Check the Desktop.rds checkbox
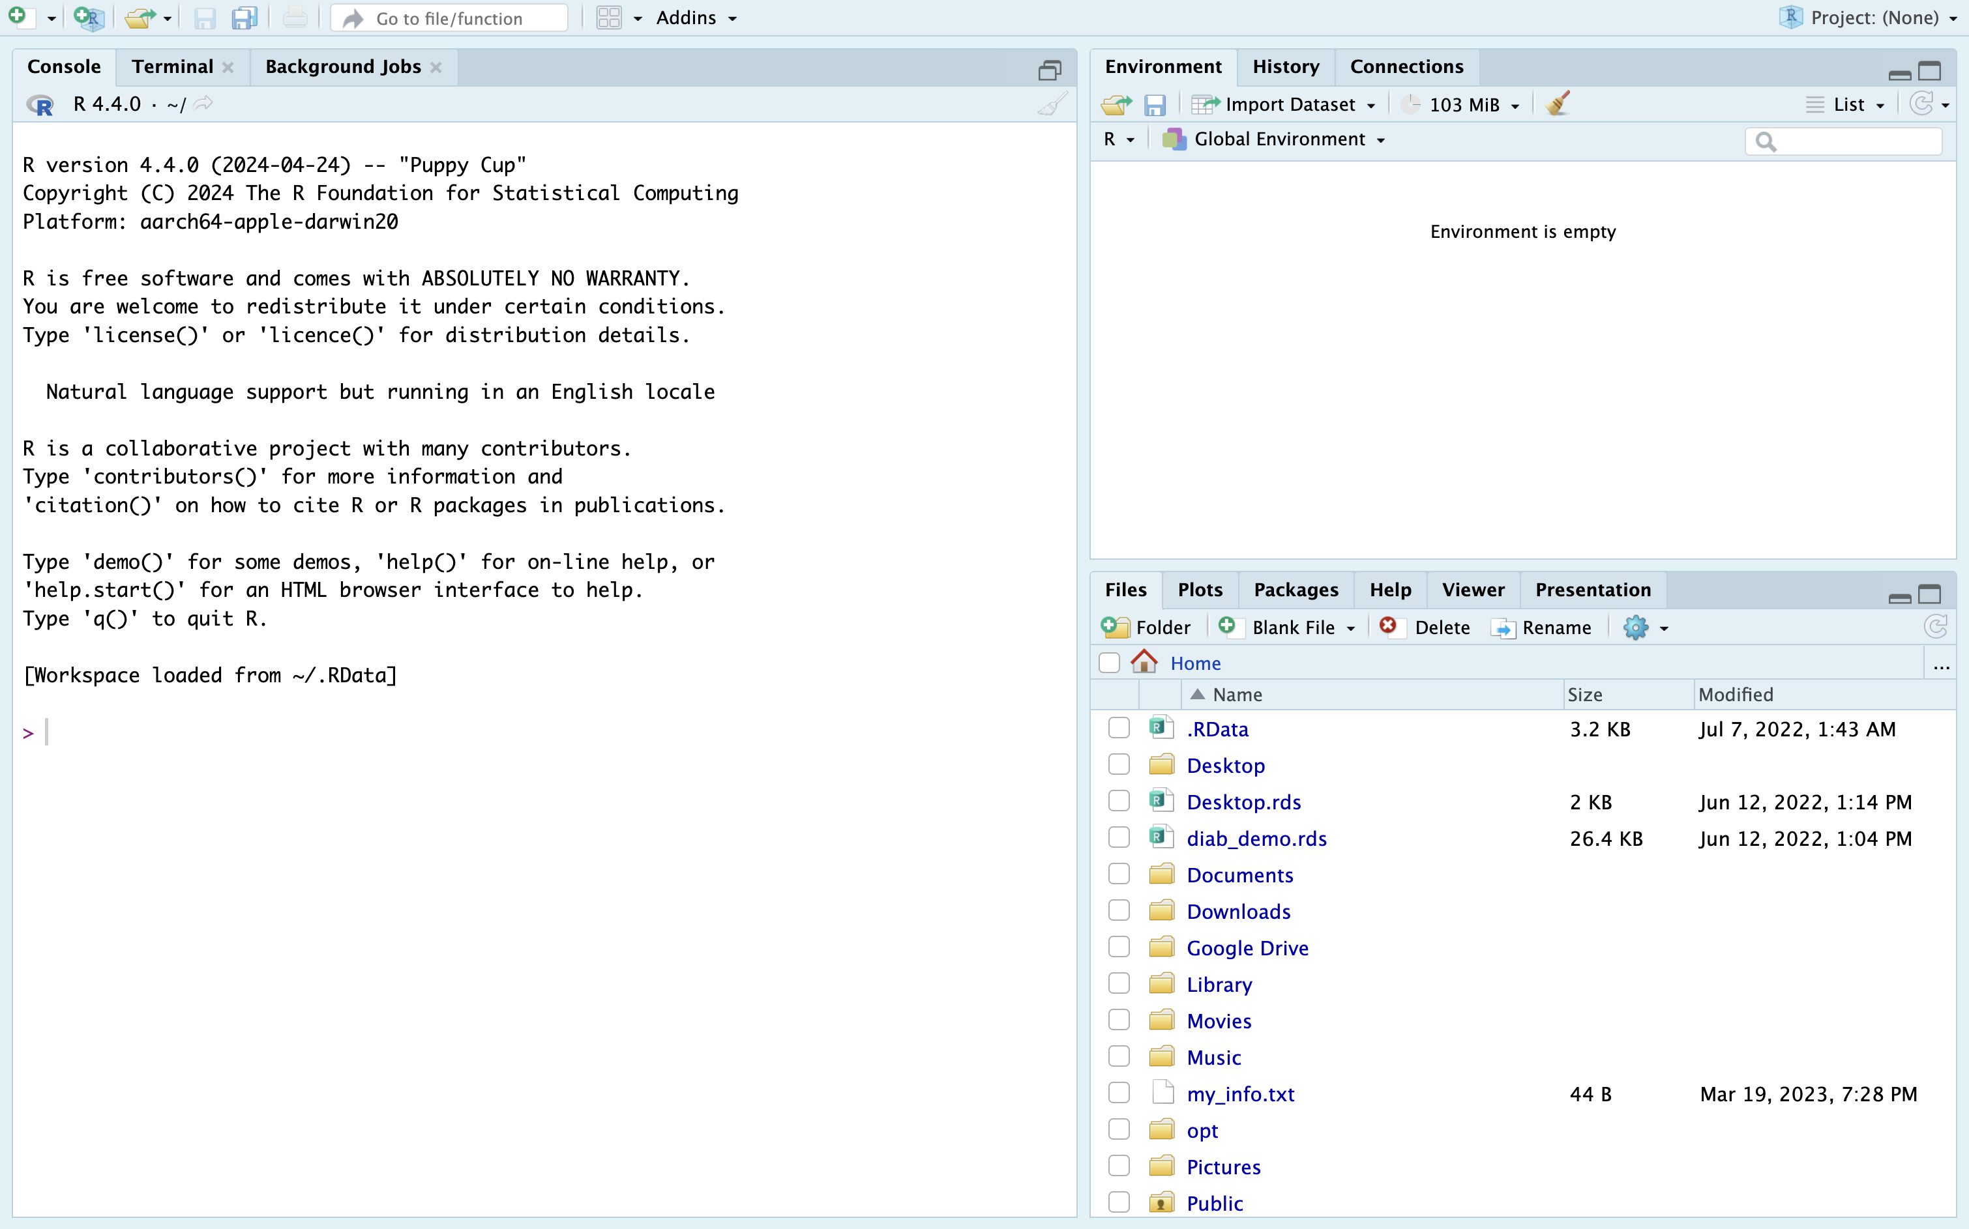Image resolution: width=1969 pixels, height=1229 pixels. click(1119, 801)
